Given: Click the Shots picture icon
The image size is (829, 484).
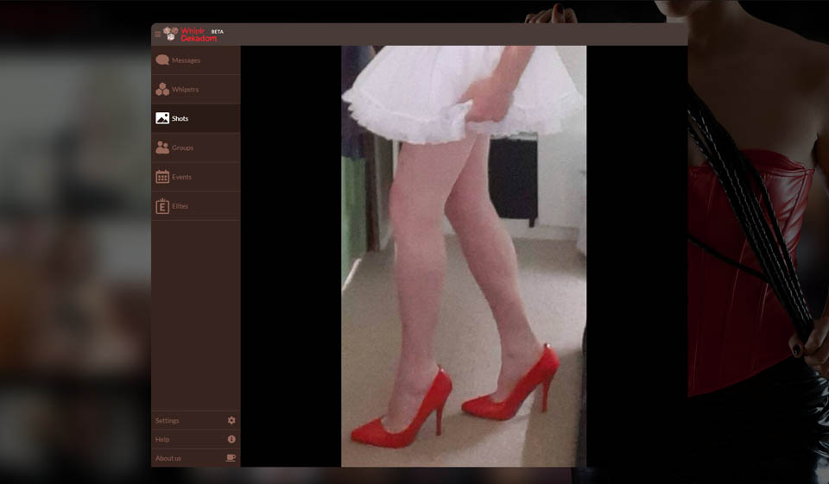Looking at the screenshot, I should [x=162, y=118].
